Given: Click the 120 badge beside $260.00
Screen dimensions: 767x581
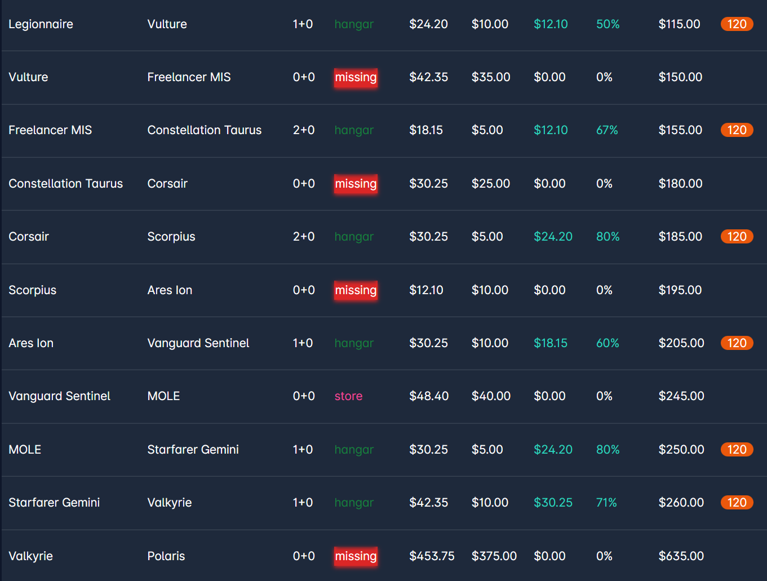Looking at the screenshot, I should coord(737,503).
